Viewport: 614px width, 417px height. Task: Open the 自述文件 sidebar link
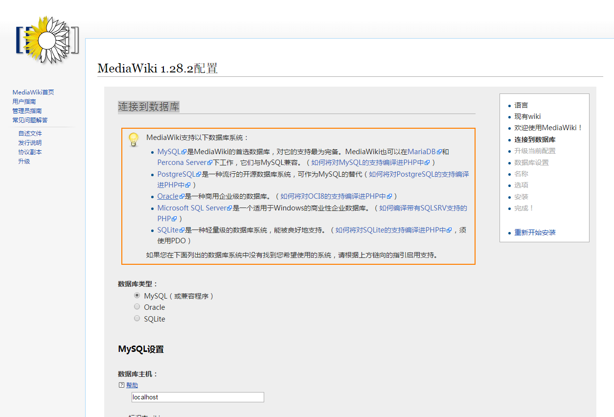[x=30, y=133]
